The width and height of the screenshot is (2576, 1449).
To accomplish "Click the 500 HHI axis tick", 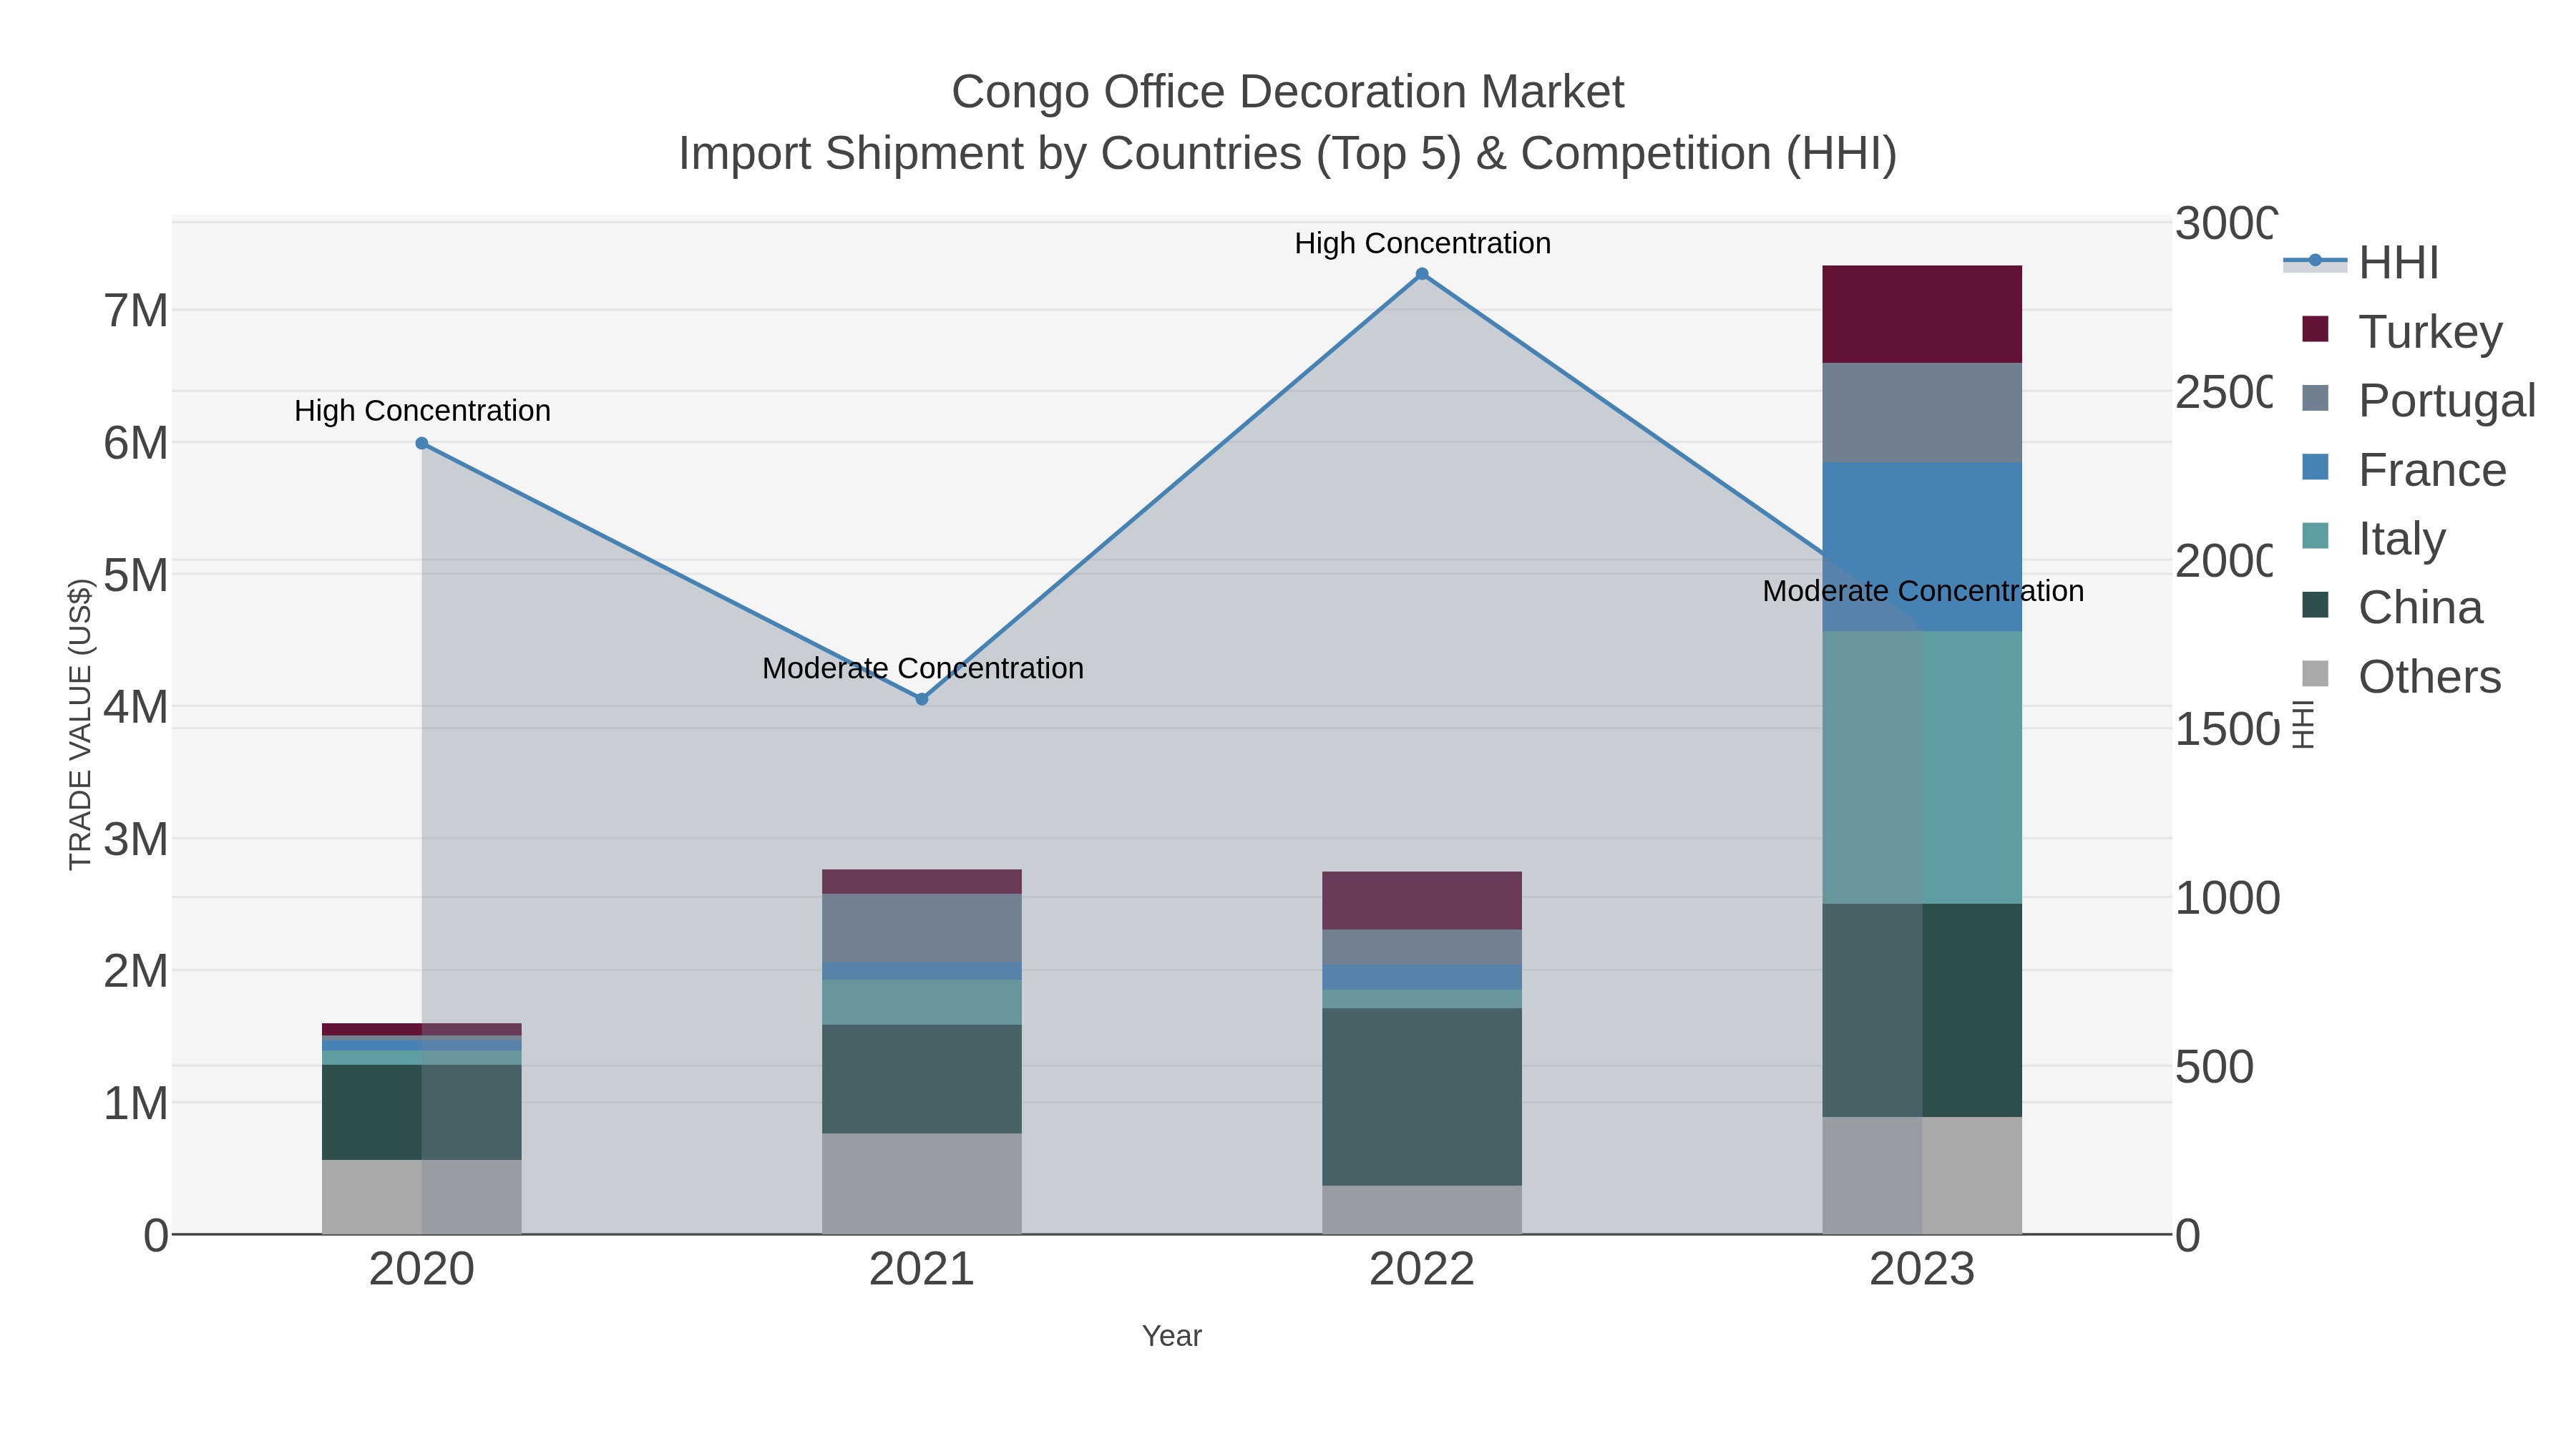I will [x=2215, y=1067].
